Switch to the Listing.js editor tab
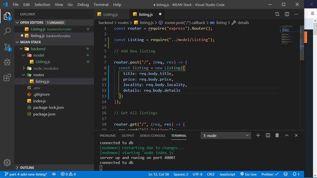This screenshot has width=317, height=178. pos(110,14)
